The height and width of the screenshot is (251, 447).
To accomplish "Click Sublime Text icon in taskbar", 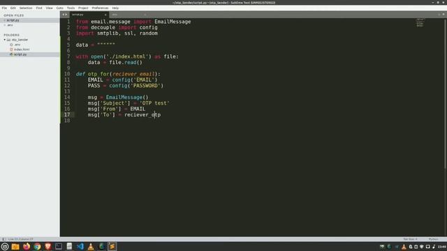I will tap(112, 246).
